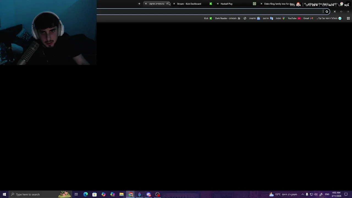Close the Stream - Kick Dashboard tab
This screenshot has width=352, height=198.
coord(174,4)
